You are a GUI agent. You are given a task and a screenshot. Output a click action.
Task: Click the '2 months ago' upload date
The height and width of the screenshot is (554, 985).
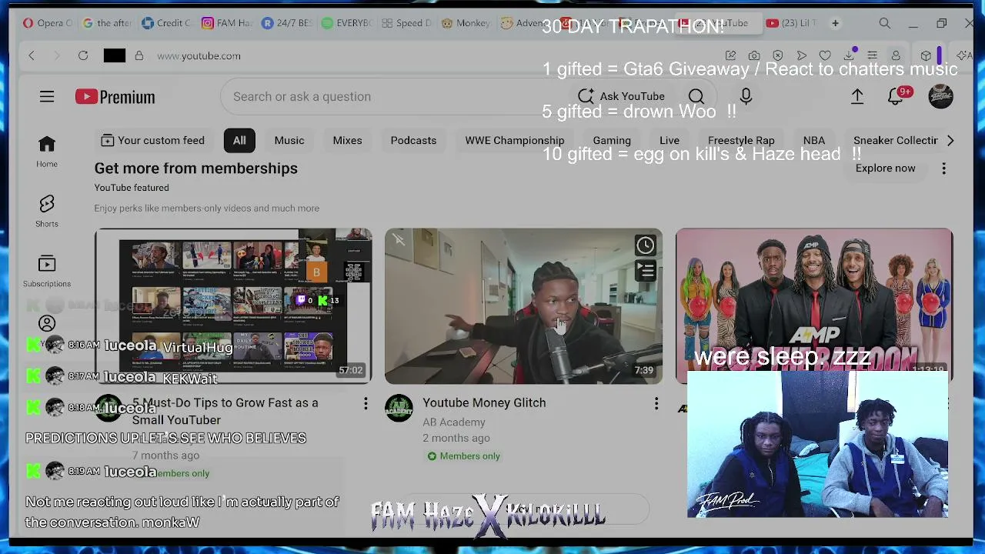click(456, 439)
